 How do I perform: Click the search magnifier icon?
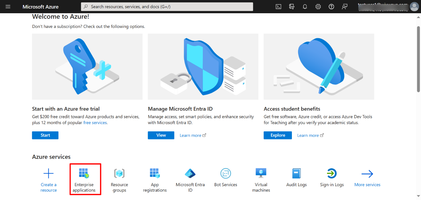tap(86, 6)
